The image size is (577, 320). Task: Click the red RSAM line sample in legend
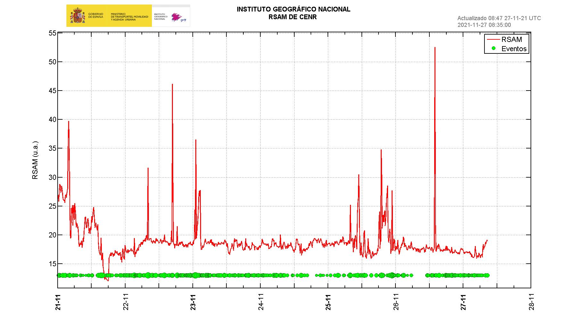point(493,39)
